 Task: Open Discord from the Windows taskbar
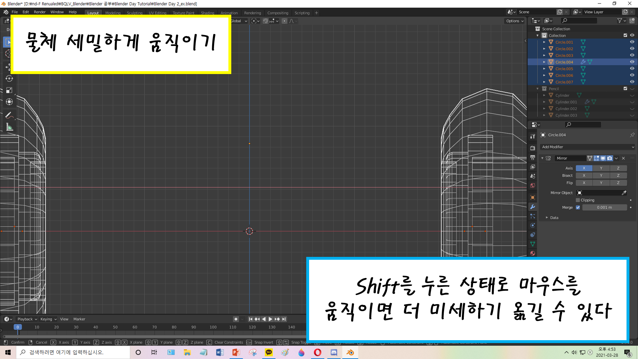[x=334, y=352]
